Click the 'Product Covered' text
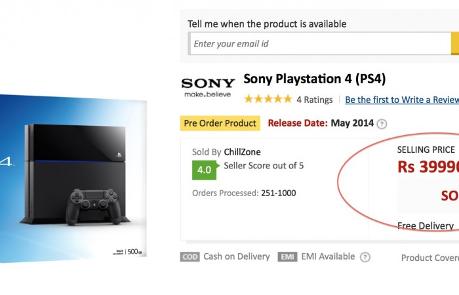Viewport: 459px width, 295px height. (x=429, y=258)
